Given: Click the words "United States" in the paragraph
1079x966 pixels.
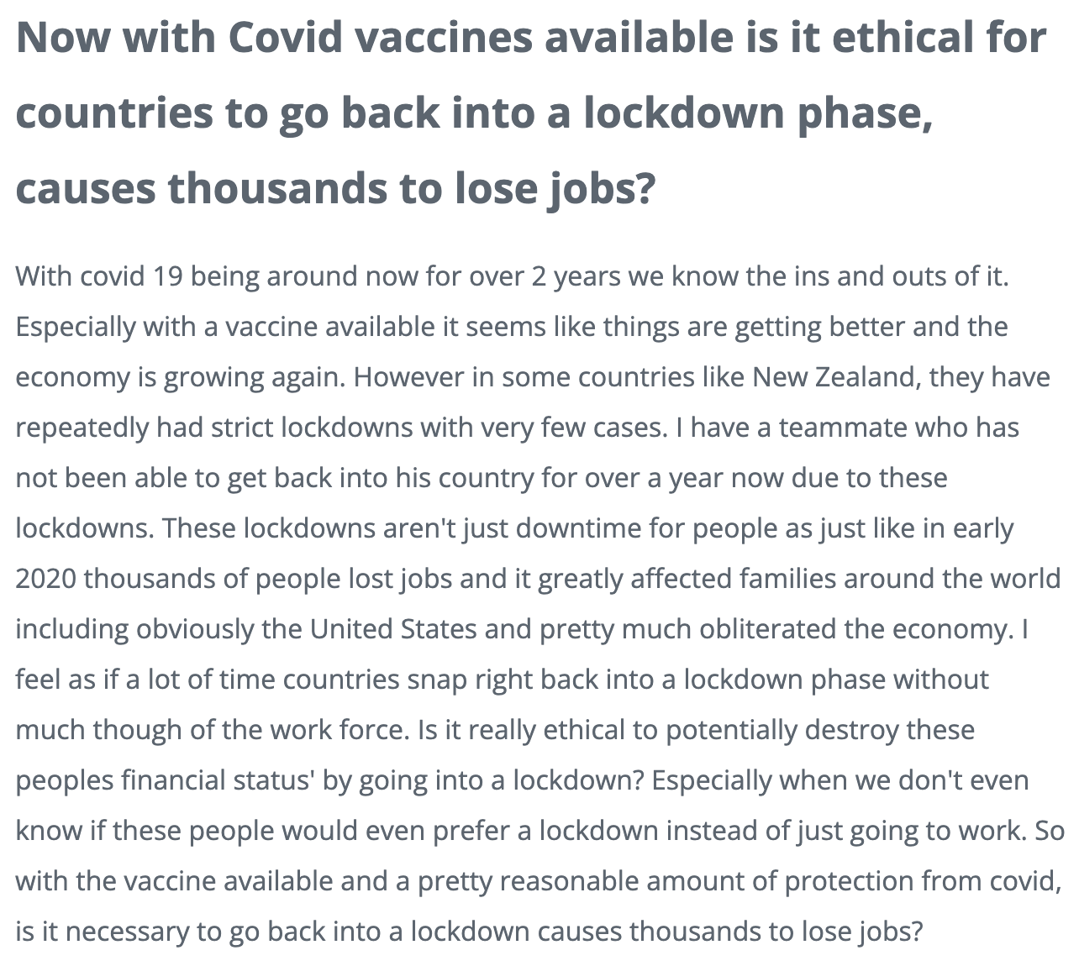Looking at the screenshot, I should point(393,628).
